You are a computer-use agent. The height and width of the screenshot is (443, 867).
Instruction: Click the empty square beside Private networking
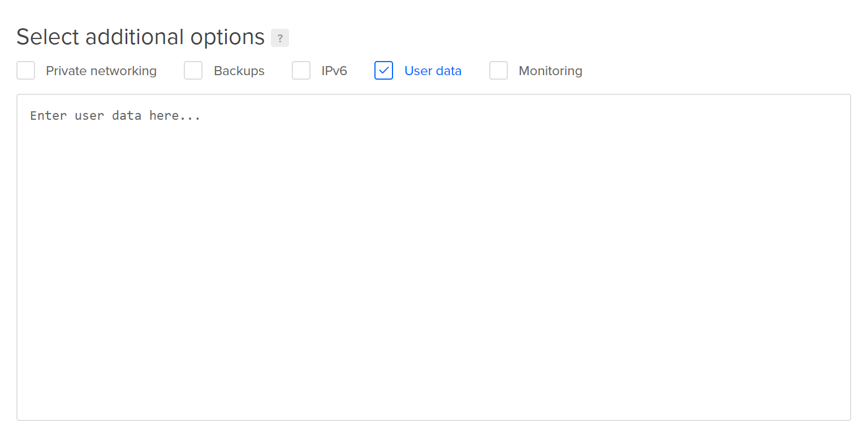tap(26, 71)
